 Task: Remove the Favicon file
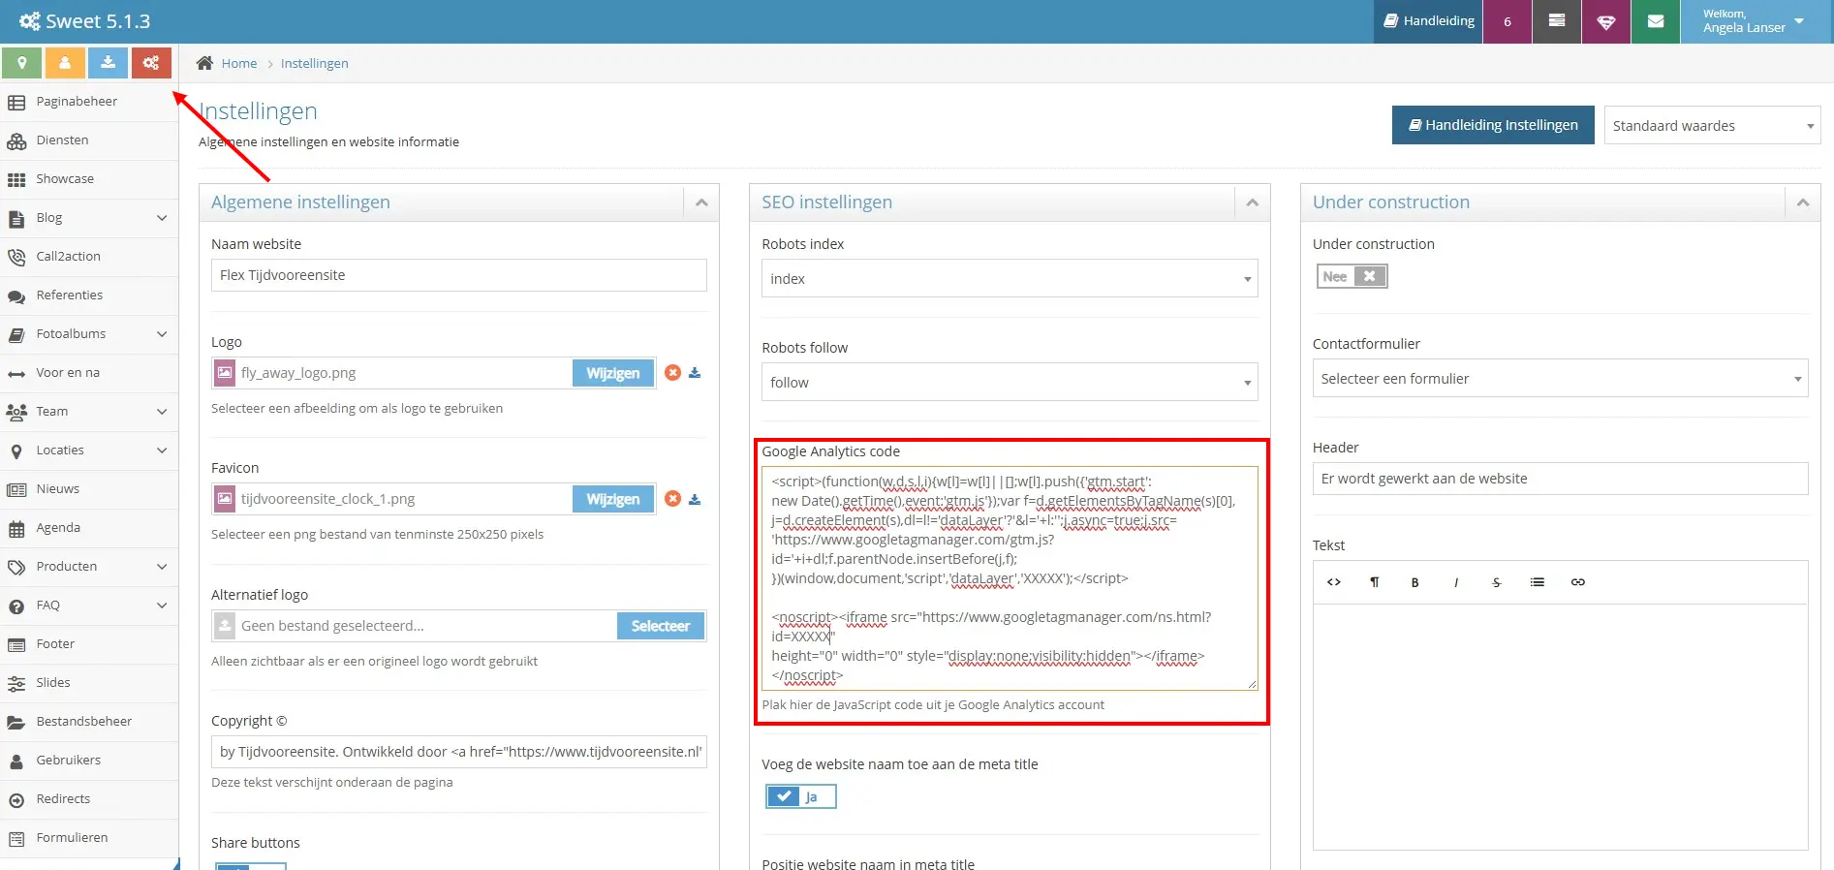[672, 498]
